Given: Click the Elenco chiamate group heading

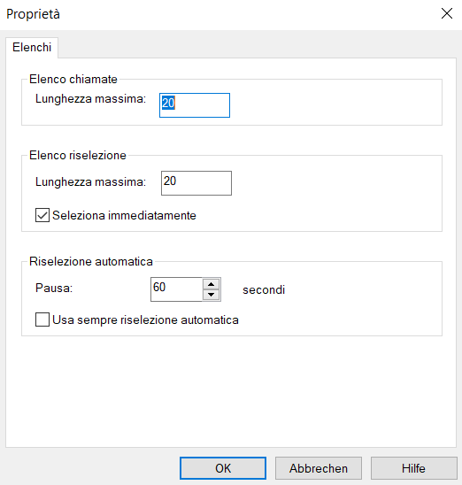Looking at the screenshot, I should tap(73, 79).
